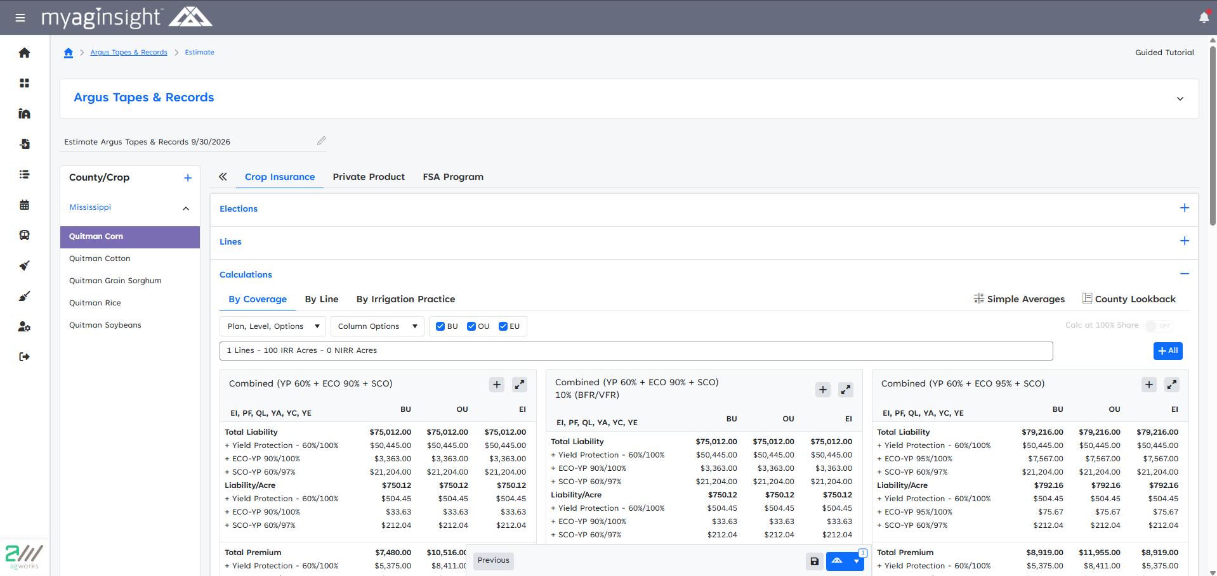Uncheck the OU checkbox
This screenshot has height=576, width=1217.
click(471, 326)
